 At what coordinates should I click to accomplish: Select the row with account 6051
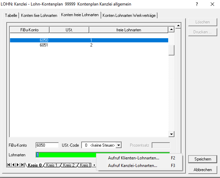click(x=44, y=45)
